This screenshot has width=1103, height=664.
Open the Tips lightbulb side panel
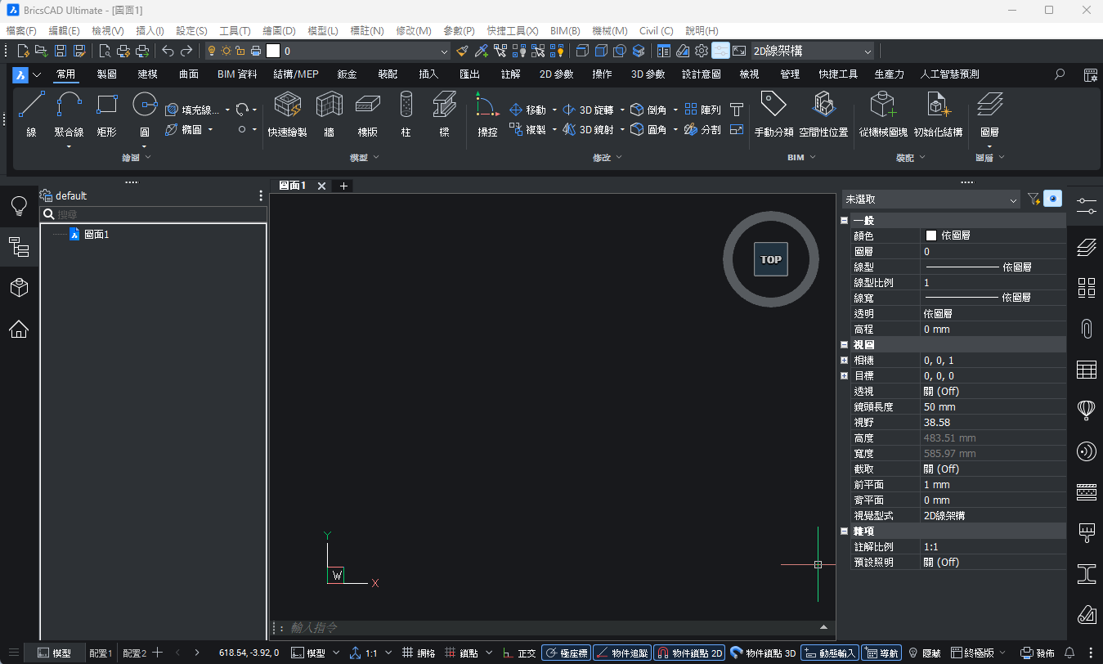19,205
